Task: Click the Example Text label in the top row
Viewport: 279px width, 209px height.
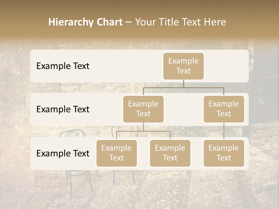Action: pyautogui.click(x=63, y=66)
